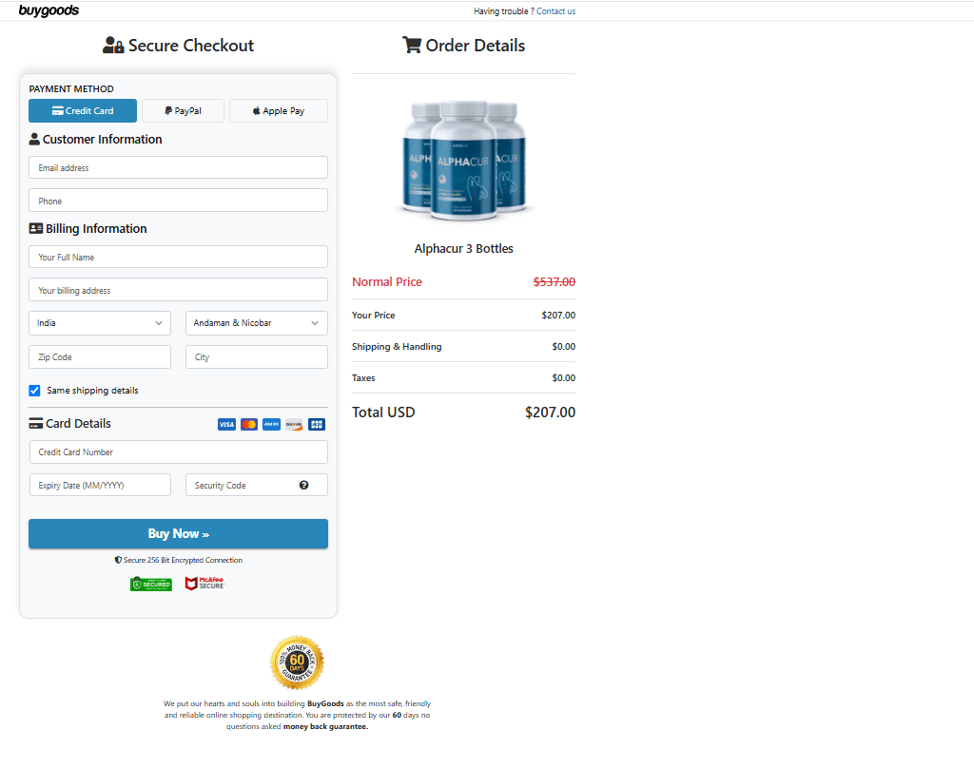Viewport: 974px width, 768px height.
Task: Click the JCB card icon
Action: [317, 424]
